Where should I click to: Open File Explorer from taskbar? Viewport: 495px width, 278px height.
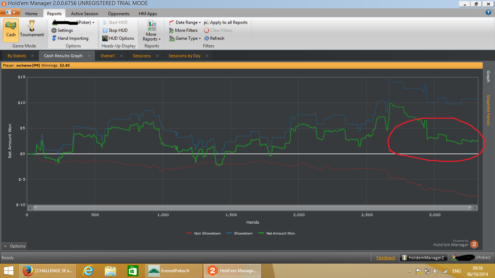click(110, 270)
